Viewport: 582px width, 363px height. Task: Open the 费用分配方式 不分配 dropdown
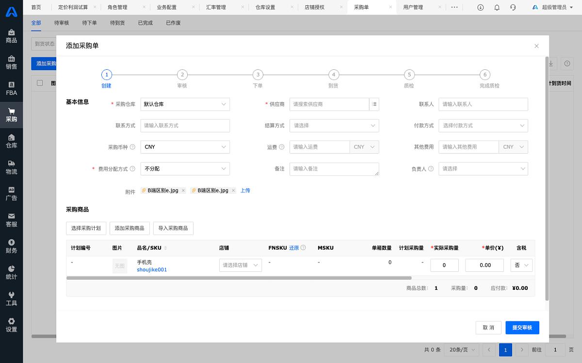[x=185, y=169]
